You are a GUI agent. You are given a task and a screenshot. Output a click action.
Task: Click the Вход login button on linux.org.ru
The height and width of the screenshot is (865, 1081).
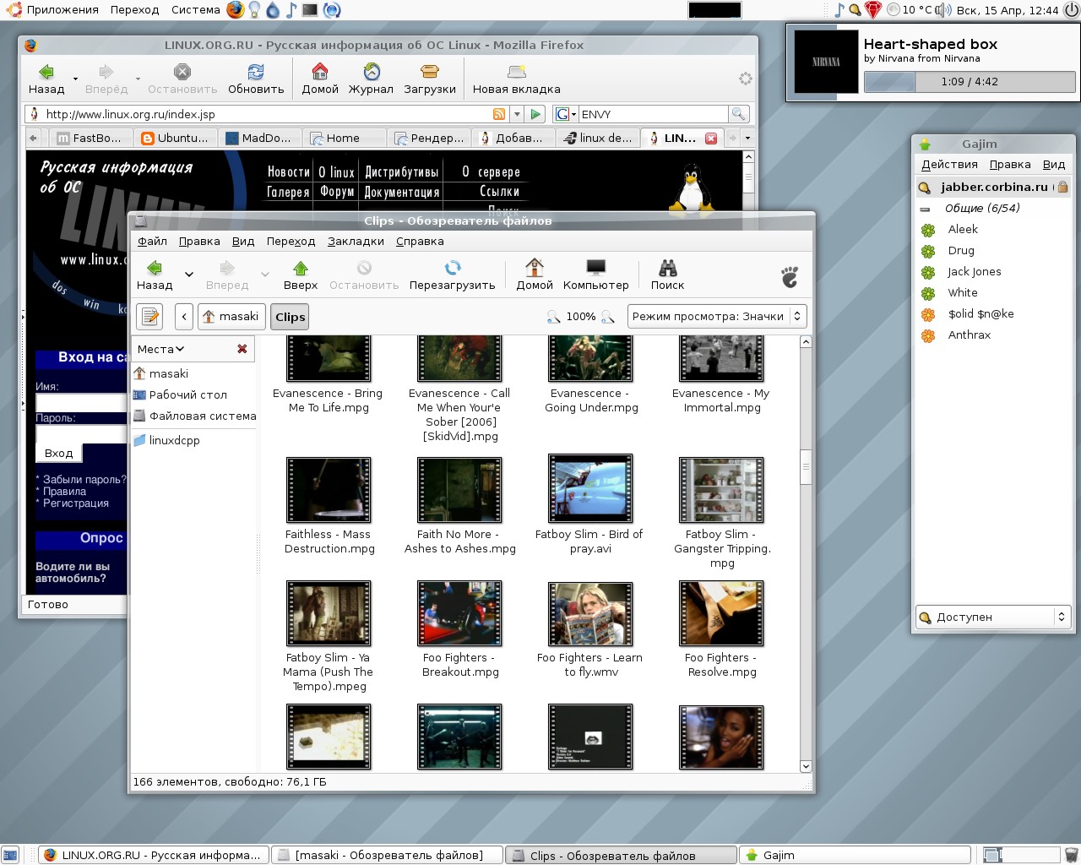[x=59, y=453]
